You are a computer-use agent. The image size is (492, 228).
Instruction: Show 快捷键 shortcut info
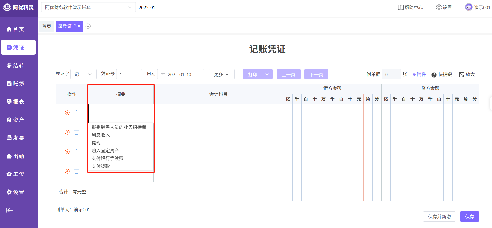[x=442, y=74]
